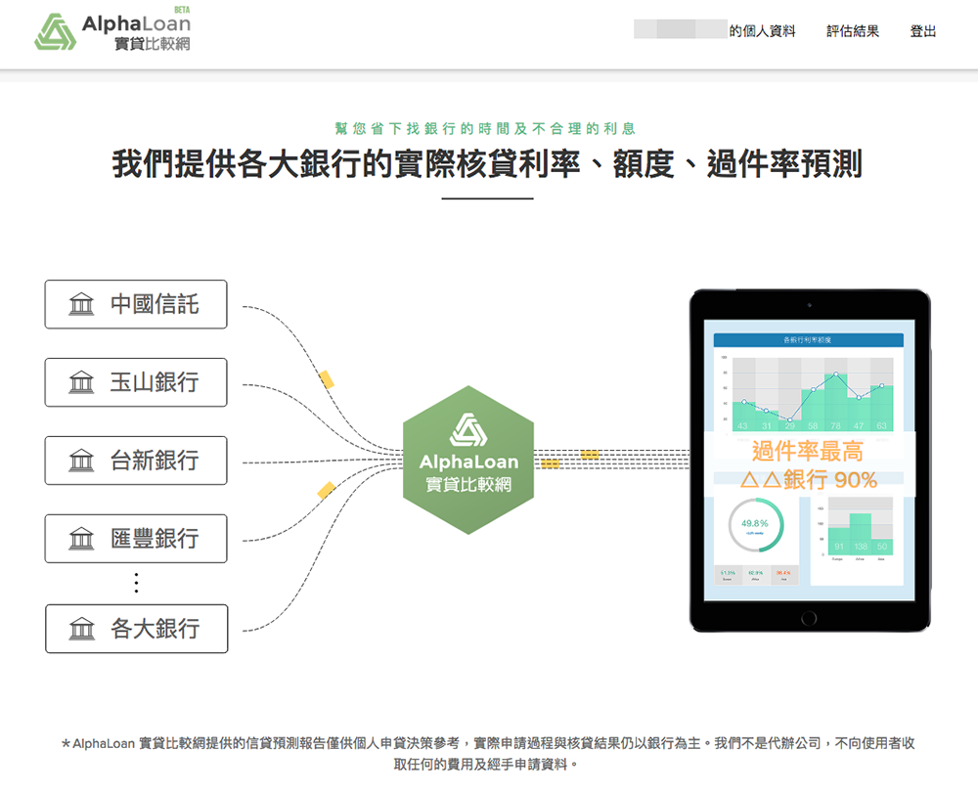Click the vertical ellipsis between bank boxes

[136, 583]
